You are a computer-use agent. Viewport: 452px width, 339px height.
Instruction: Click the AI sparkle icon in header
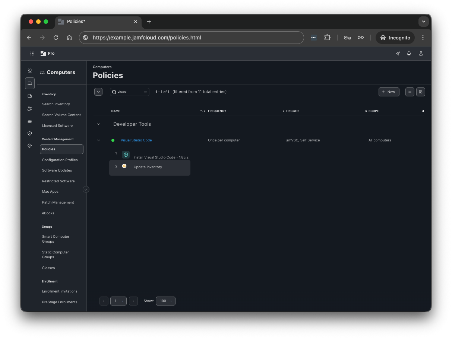point(398,54)
